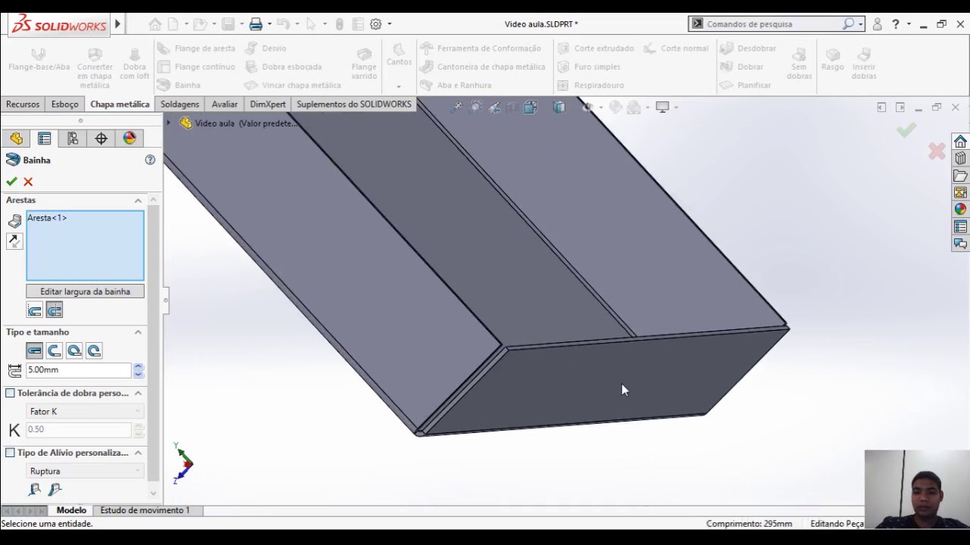Open the DimXpertManager crosshair tab icon
This screenshot has height=545, width=970.
pos(101,139)
